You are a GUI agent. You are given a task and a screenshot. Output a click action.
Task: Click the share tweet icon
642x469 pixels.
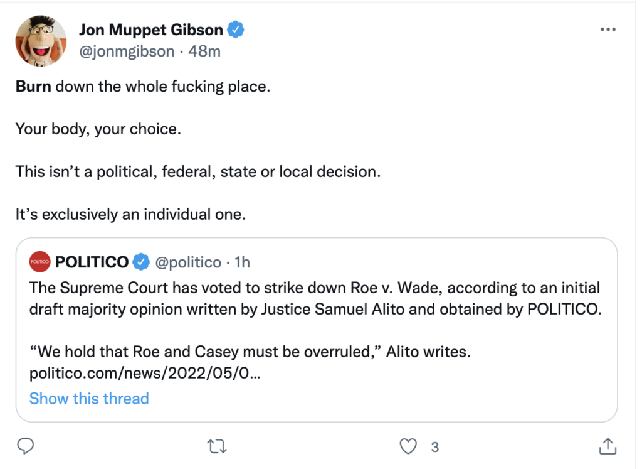point(608,446)
